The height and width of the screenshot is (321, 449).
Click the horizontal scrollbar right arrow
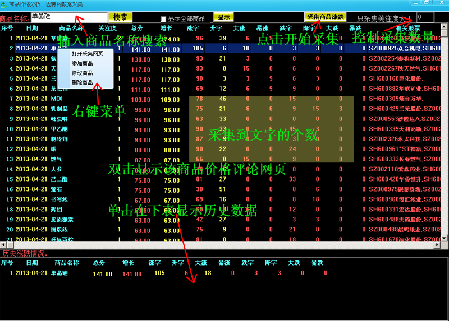point(437,245)
